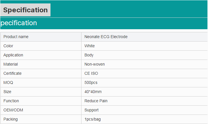Viewport: 208px width, 124px height.
Task: Click the 'pecification' section heading
Action: (19, 23)
